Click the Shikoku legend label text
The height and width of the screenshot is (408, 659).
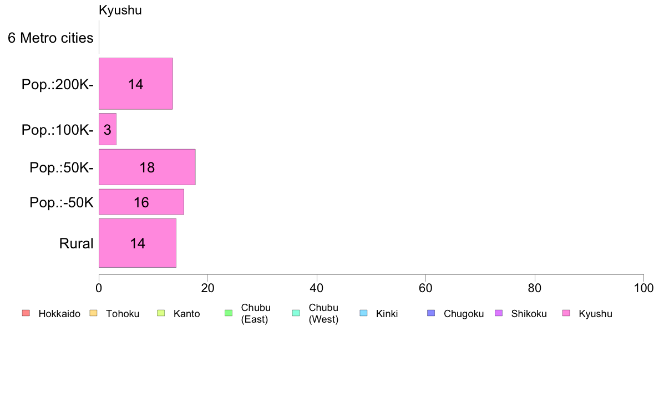(x=529, y=314)
